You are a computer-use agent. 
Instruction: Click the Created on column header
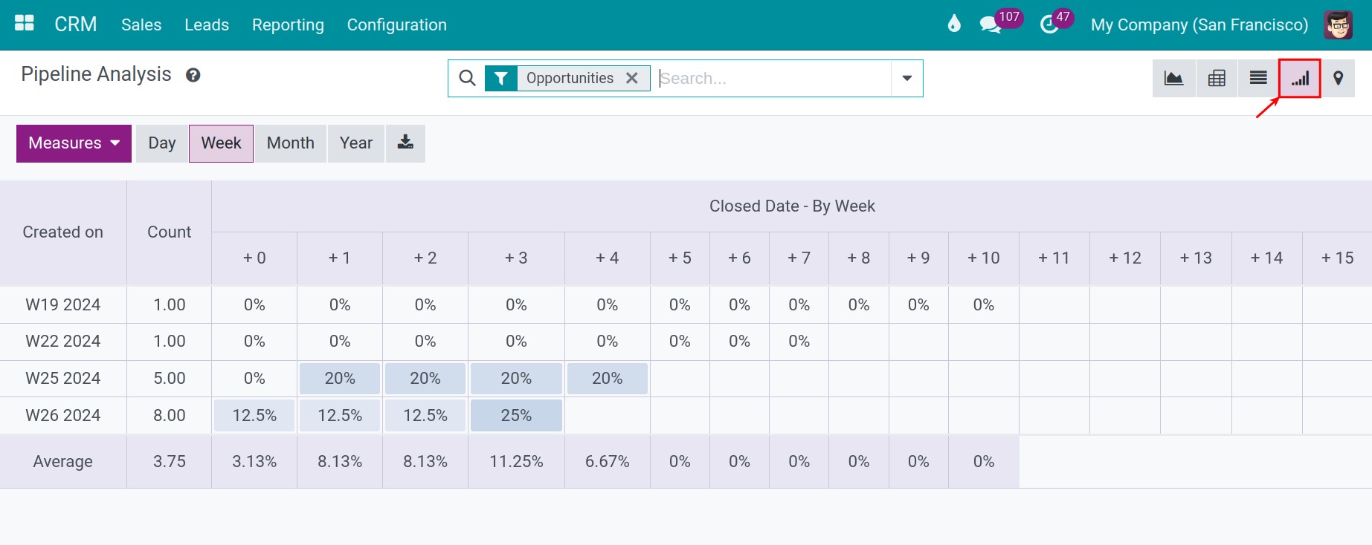point(63,232)
